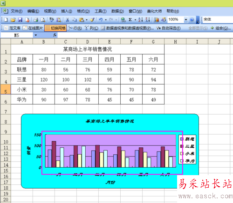Expand the Name Box dropdown arrow
The height and width of the screenshot is (203, 233).
pyautogui.click(x=36, y=35)
